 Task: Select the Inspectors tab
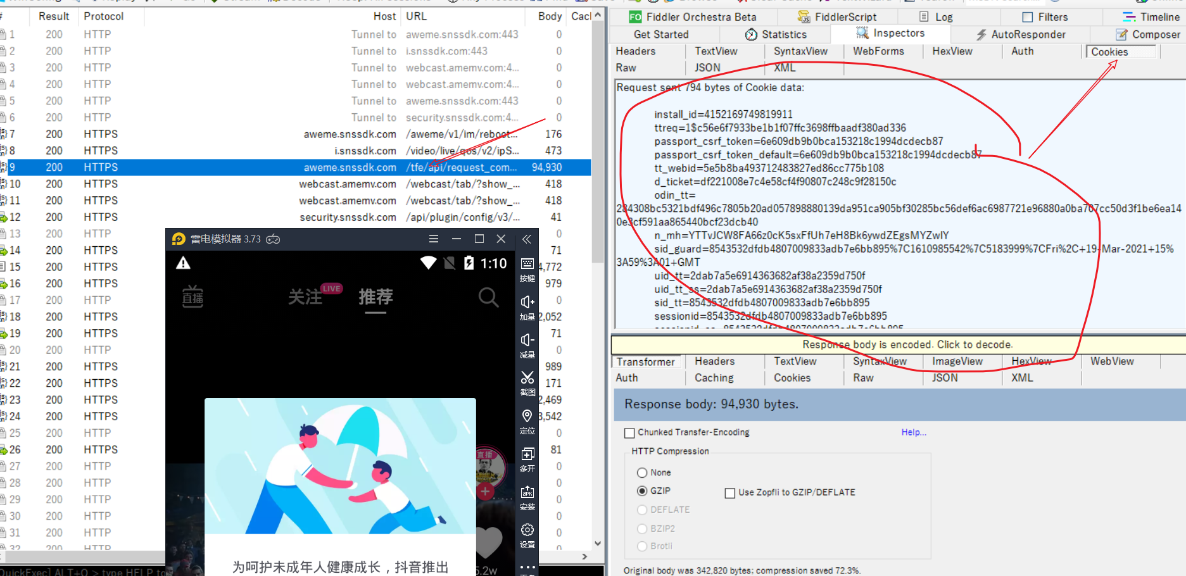pos(890,33)
